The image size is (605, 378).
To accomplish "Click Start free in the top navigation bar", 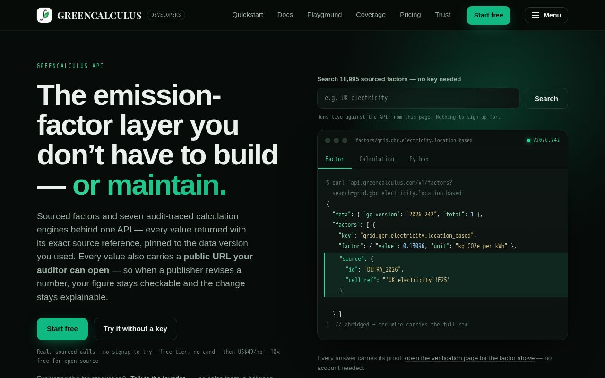I will pos(488,15).
